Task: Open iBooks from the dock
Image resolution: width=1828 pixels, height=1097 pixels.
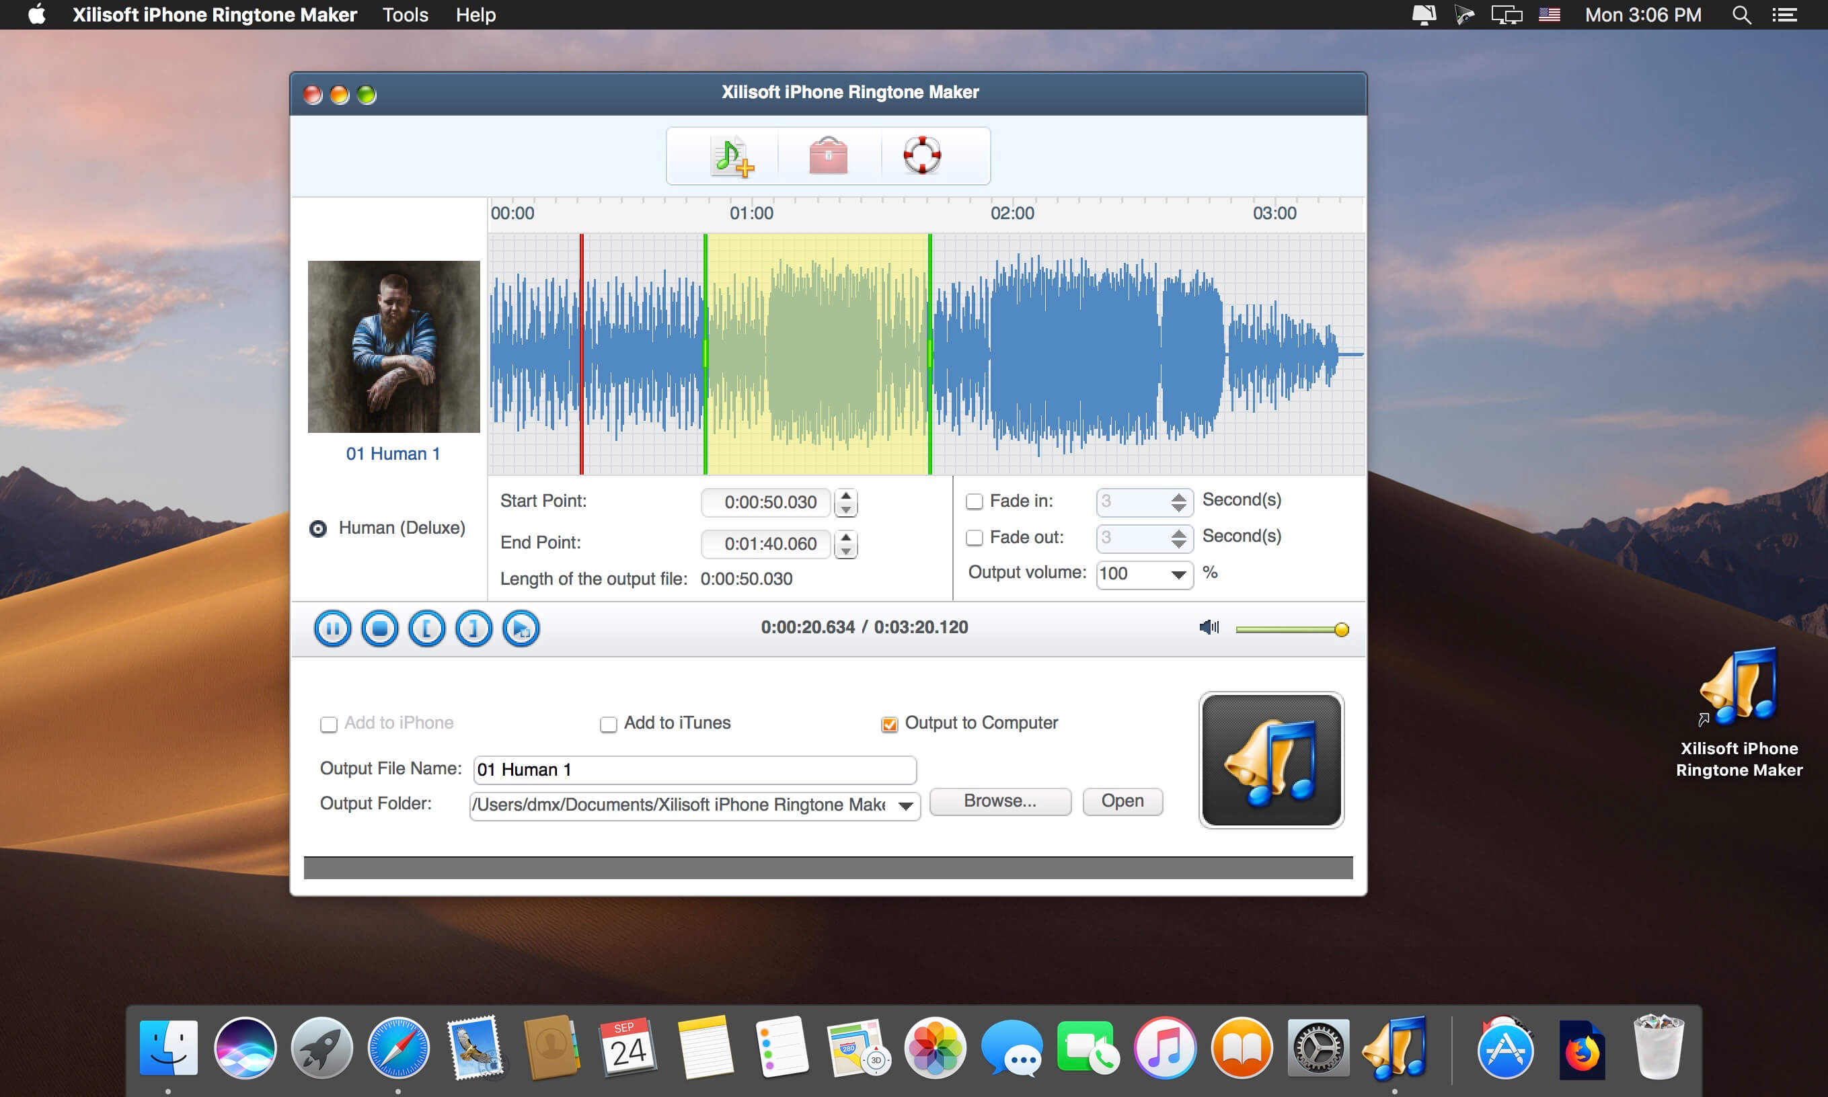Action: pyautogui.click(x=1242, y=1048)
